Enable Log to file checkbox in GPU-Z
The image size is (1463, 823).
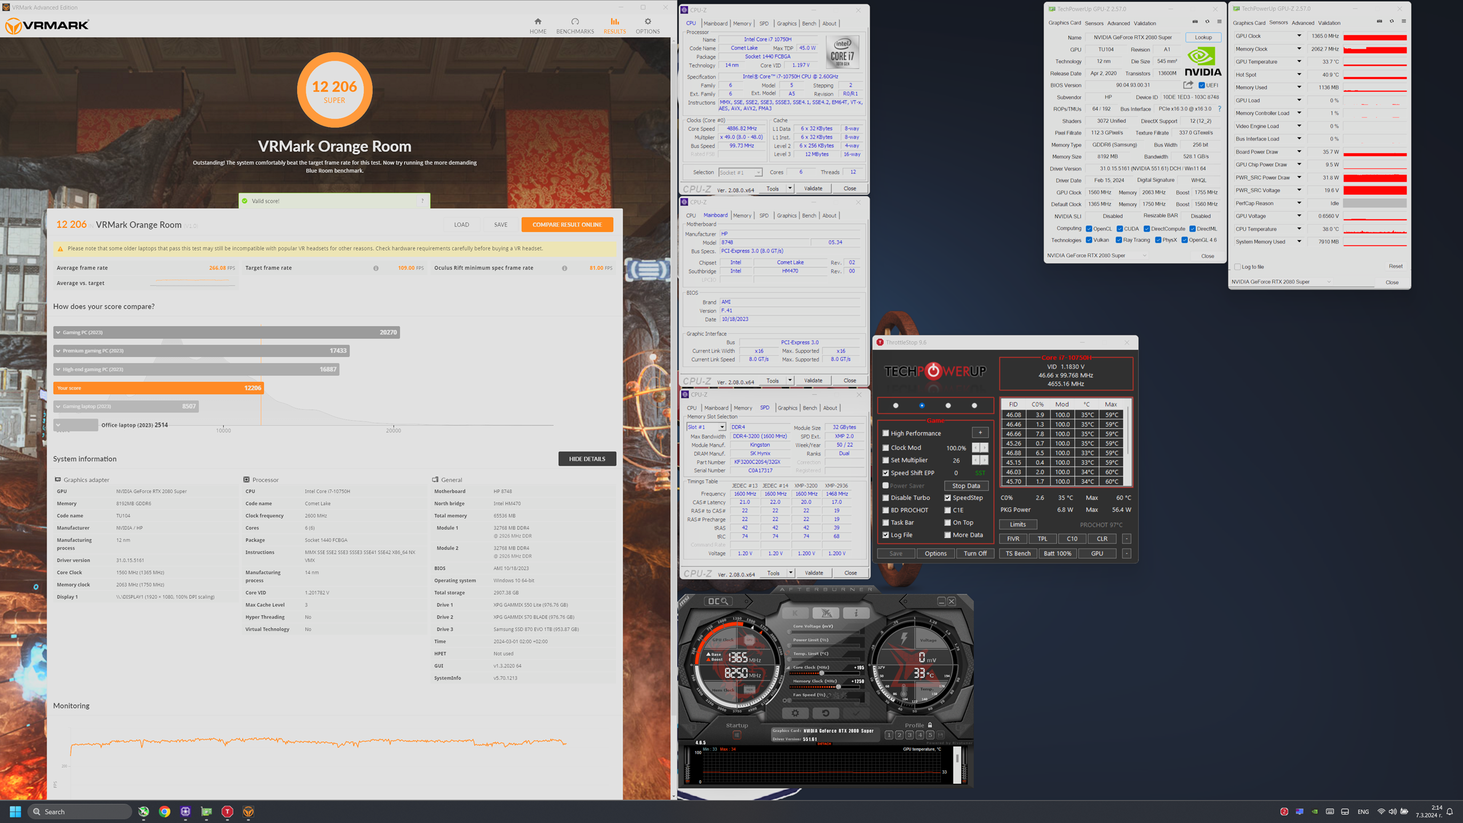click(x=1238, y=267)
